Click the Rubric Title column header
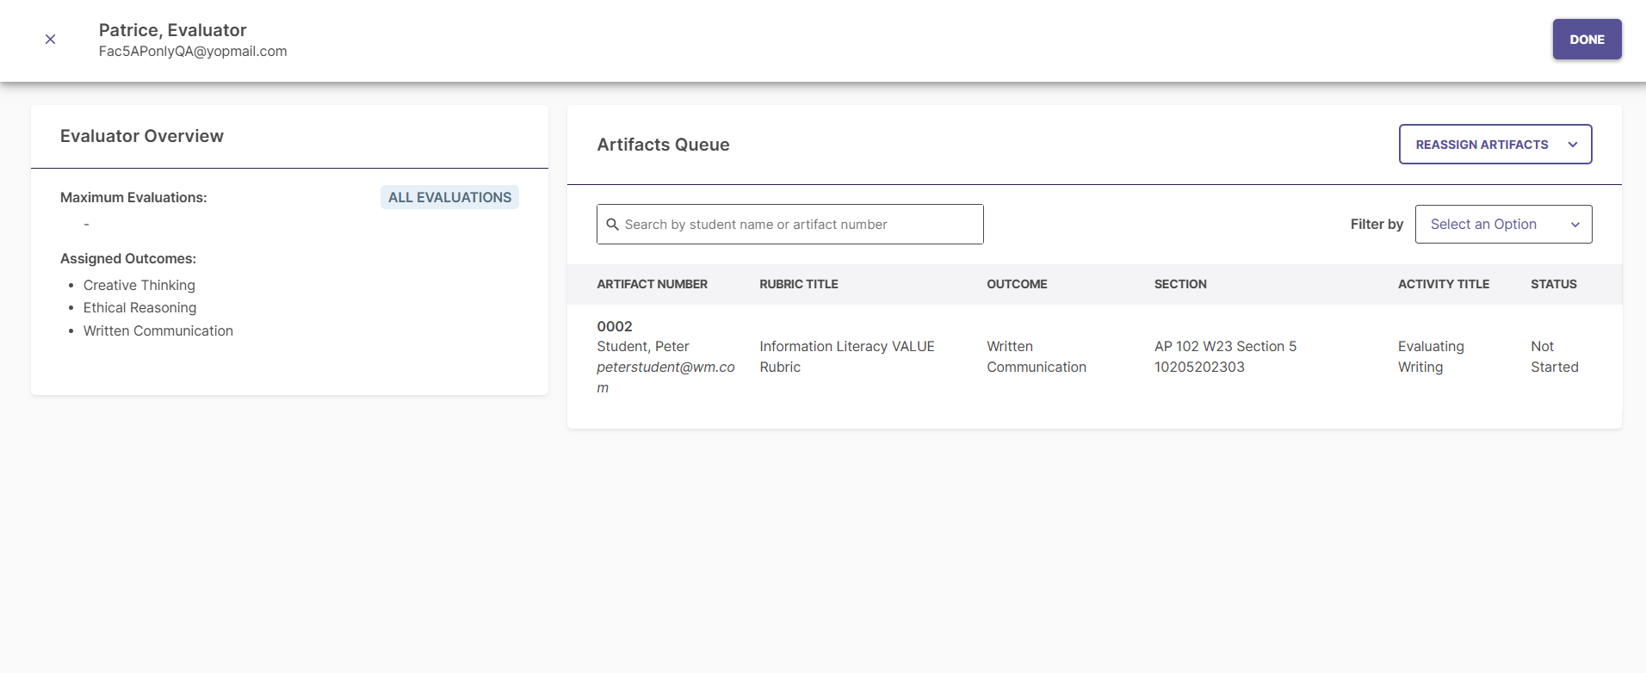Image resolution: width=1646 pixels, height=673 pixels. click(x=798, y=284)
